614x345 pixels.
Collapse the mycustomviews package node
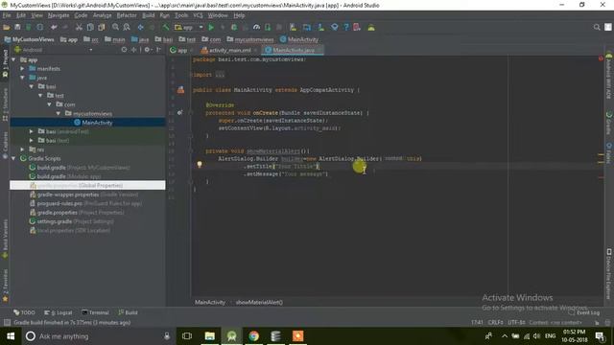click(59, 113)
